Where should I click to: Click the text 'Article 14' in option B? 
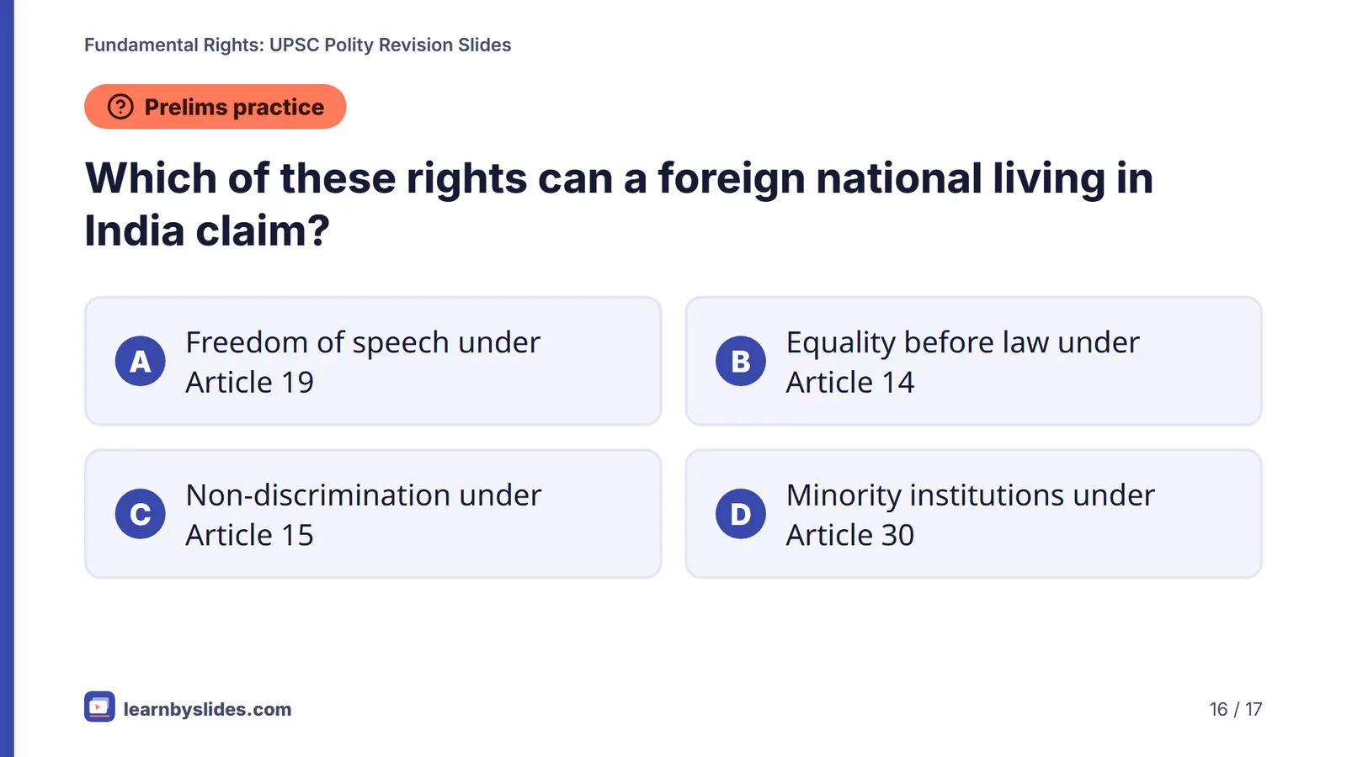[849, 383]
